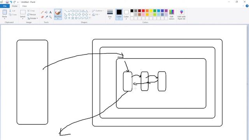The image size is (249, 140).
Task: Pick the pink color swatch
Action: [x=144, y=14]
